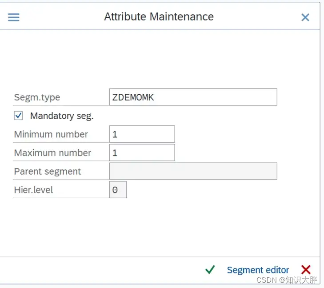Confirm with the green checkmark icon
The height and width of the screenshot is (288, 324).
(x=210, y=270)
